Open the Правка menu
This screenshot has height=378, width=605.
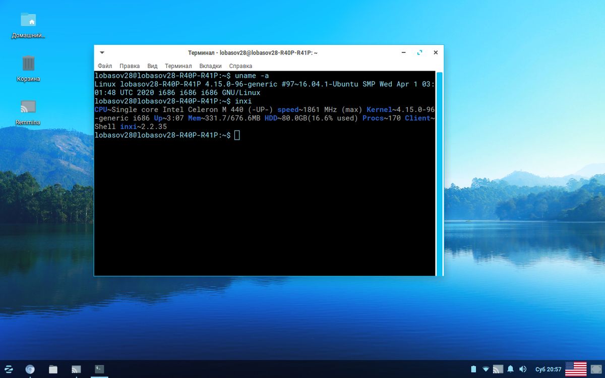point(130,66)
